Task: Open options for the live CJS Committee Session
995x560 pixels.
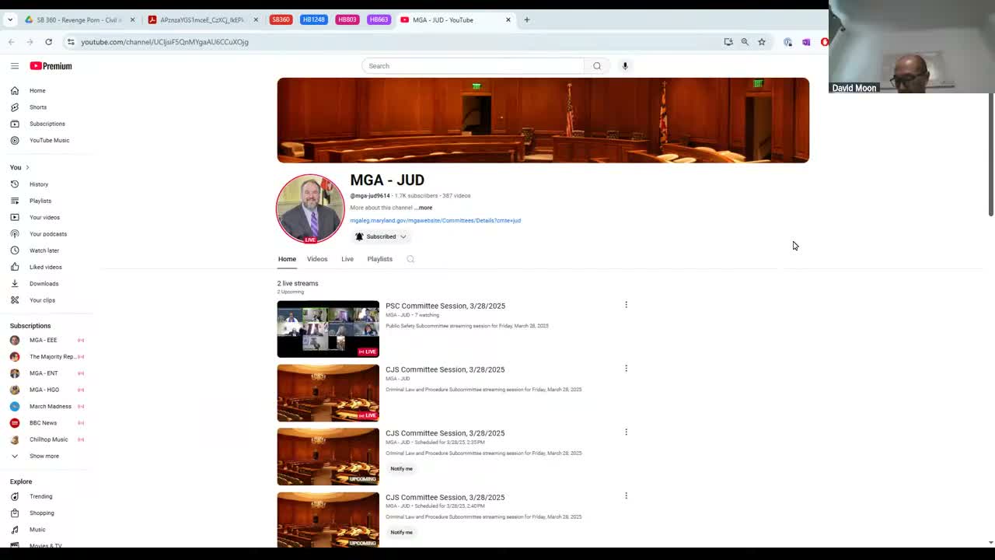Action: [x=626, y=369]
